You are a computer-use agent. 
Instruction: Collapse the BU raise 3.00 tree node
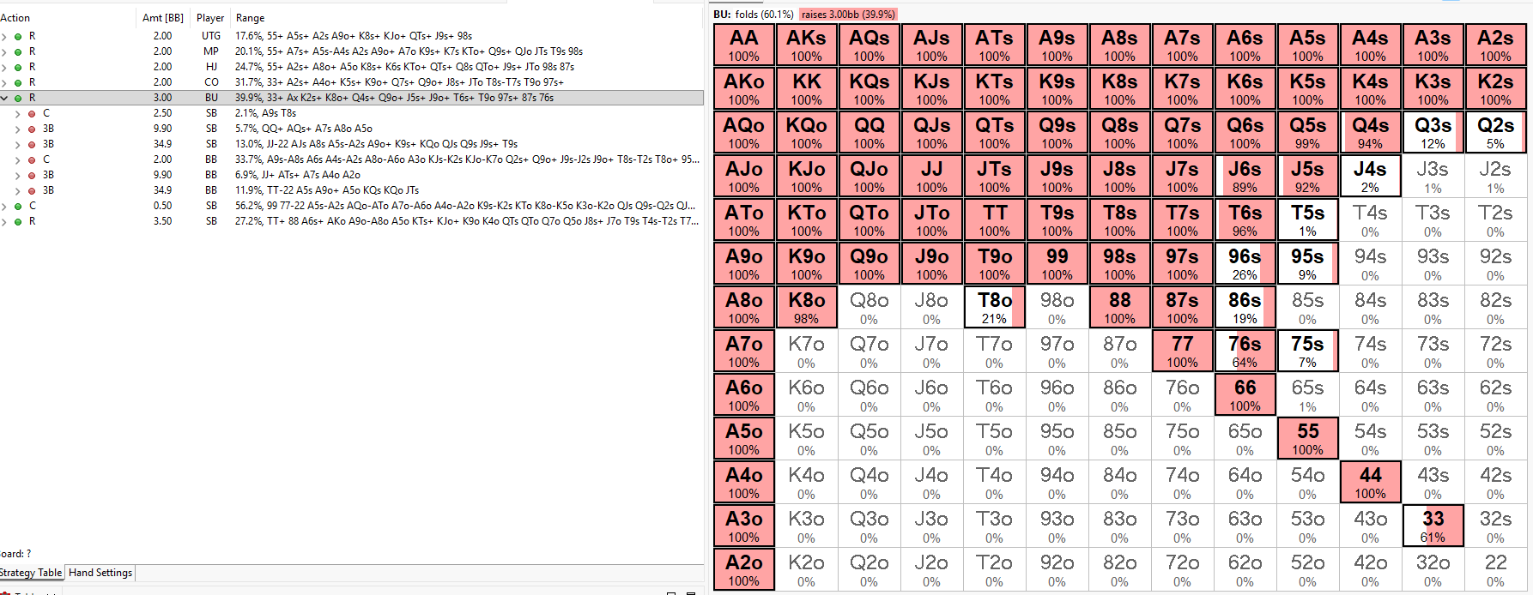click(x=4, y=98)
